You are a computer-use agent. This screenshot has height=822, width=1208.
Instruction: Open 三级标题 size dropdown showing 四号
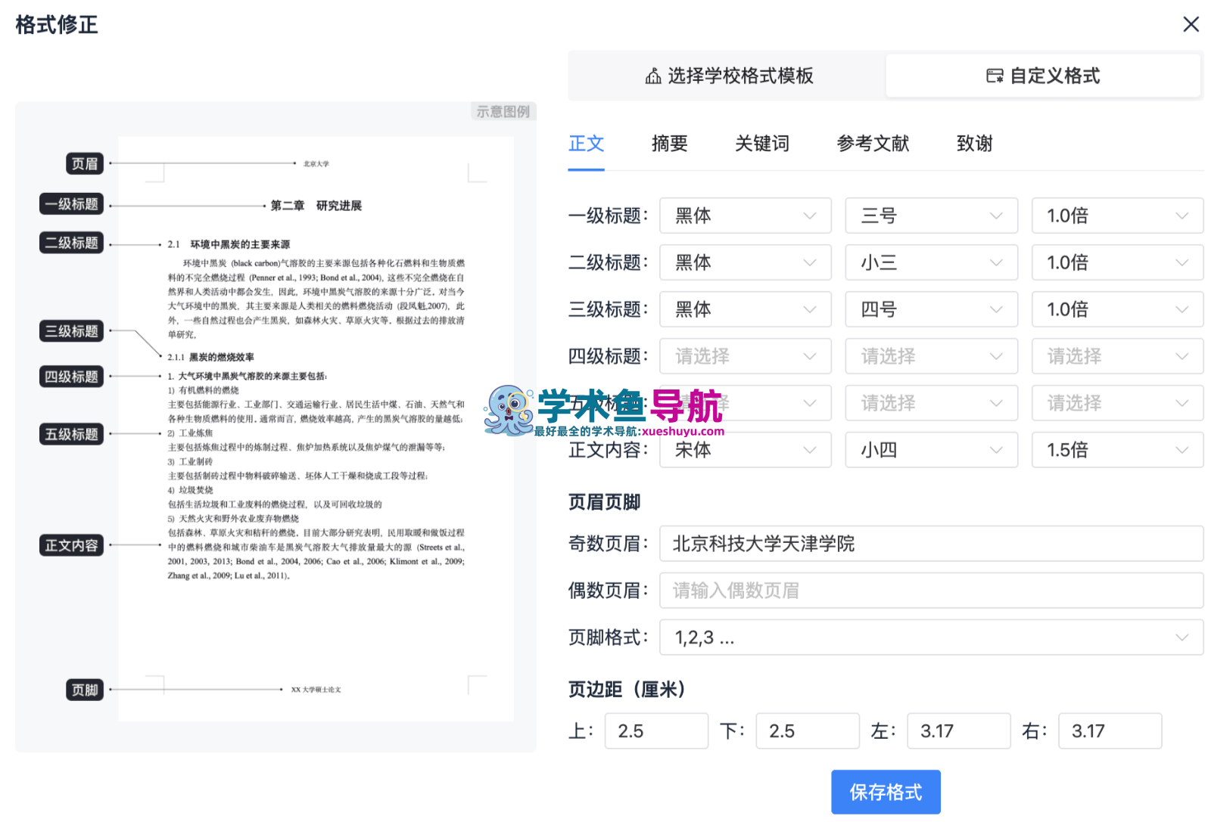(931, 310)
